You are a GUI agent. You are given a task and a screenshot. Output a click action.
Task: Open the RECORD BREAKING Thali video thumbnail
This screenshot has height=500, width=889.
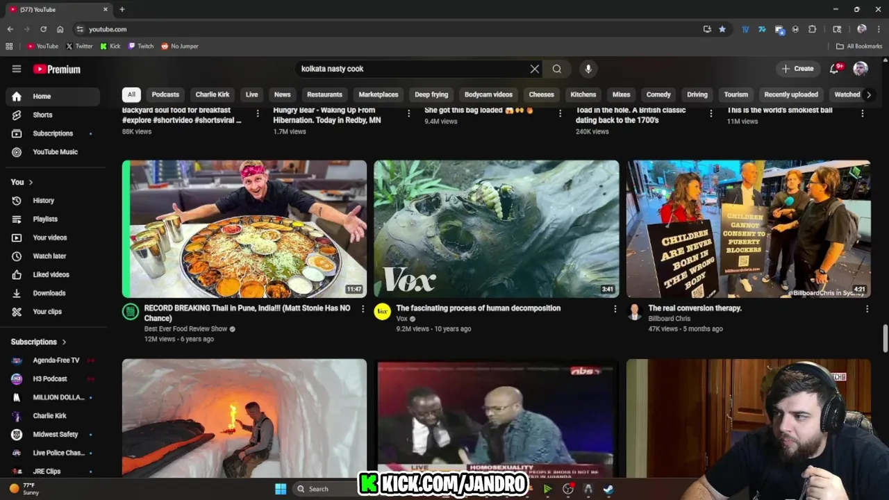[x=244, y=229]
